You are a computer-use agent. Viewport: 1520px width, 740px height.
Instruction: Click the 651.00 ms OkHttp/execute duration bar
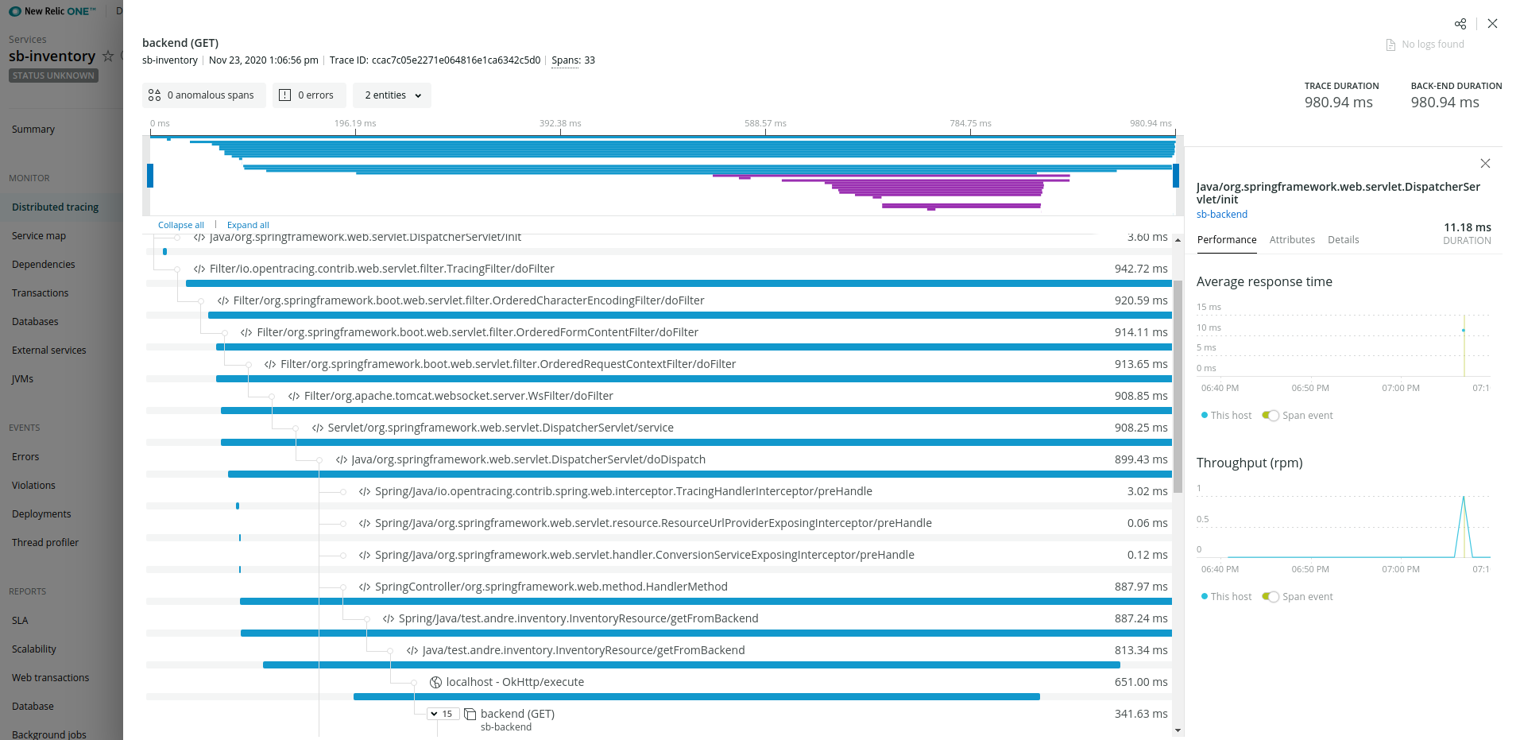click(x=697, y=697)
